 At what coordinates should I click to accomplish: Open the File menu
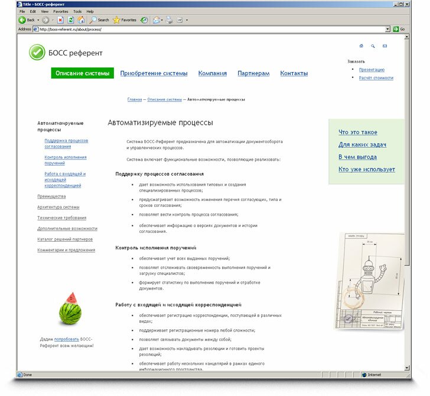point(22,12)
